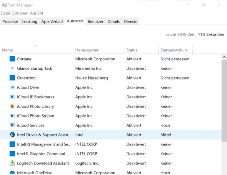Select the Glance Startup Task entry

pos(35,68)
